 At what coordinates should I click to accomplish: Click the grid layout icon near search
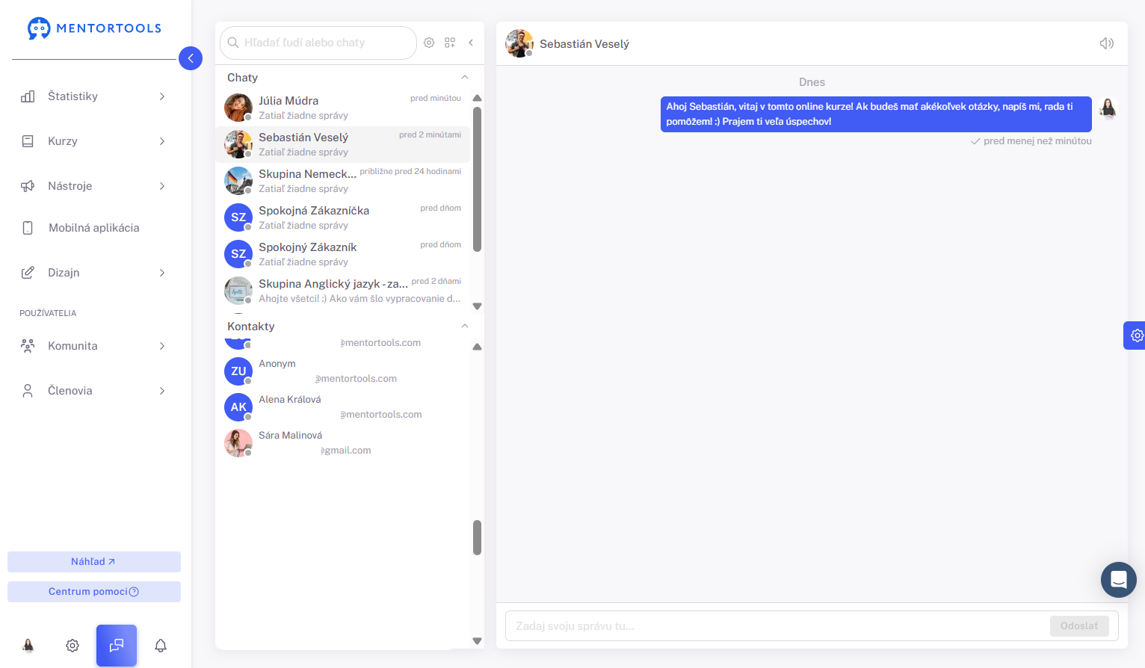450,43
